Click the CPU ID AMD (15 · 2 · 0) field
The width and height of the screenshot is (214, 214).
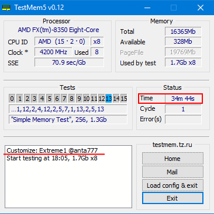[x=62, y=41]
